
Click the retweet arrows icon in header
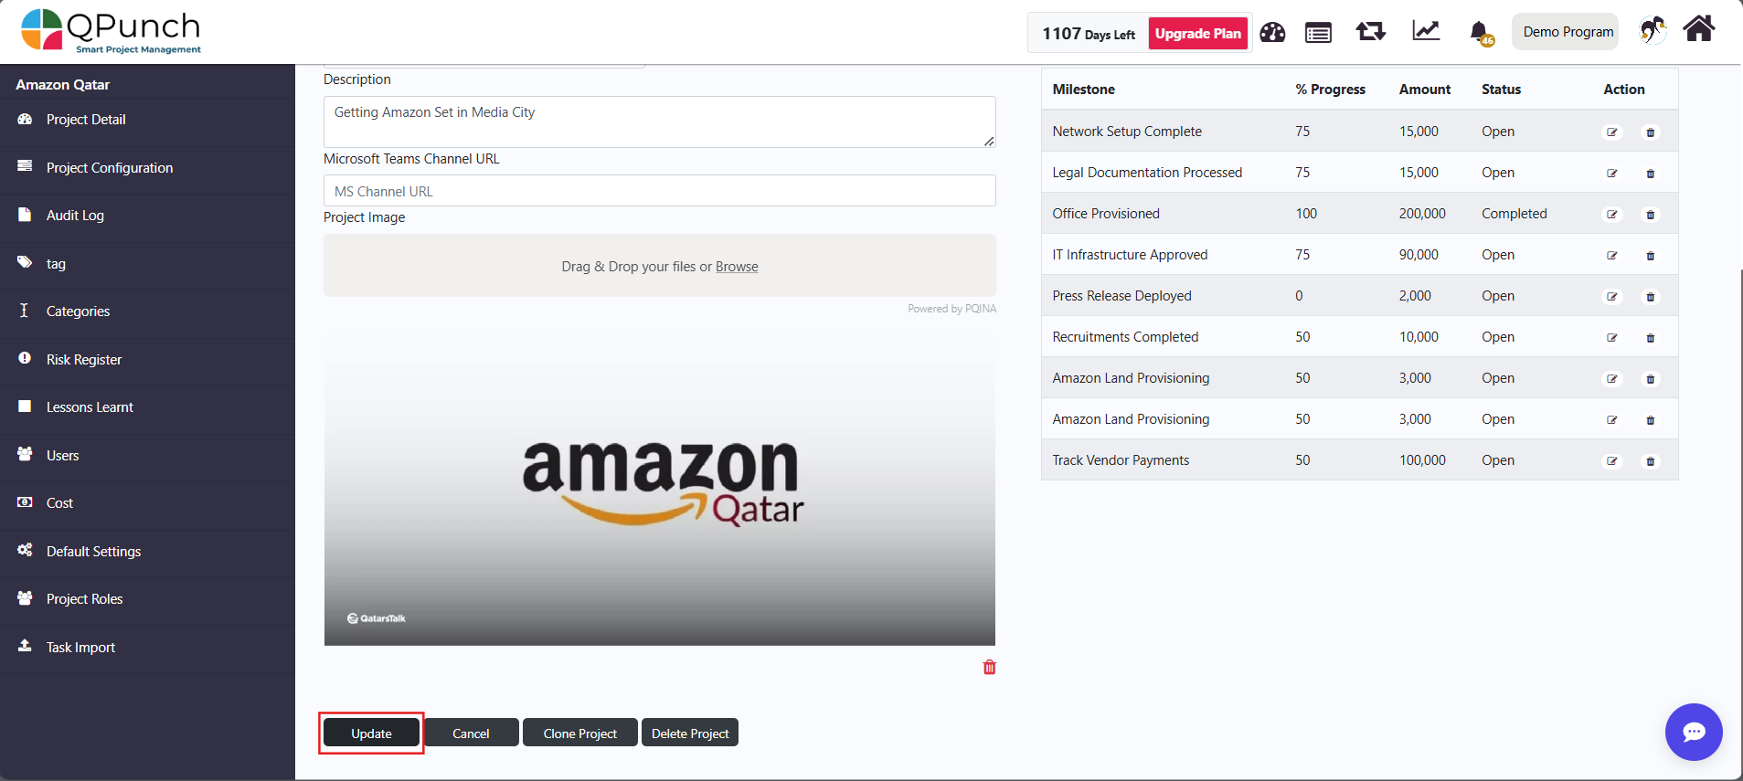tap(1370, 32)
